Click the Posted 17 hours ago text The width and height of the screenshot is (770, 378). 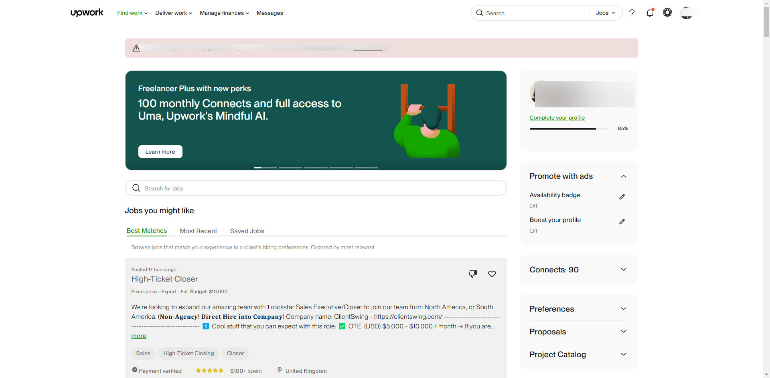click(154, 270)
